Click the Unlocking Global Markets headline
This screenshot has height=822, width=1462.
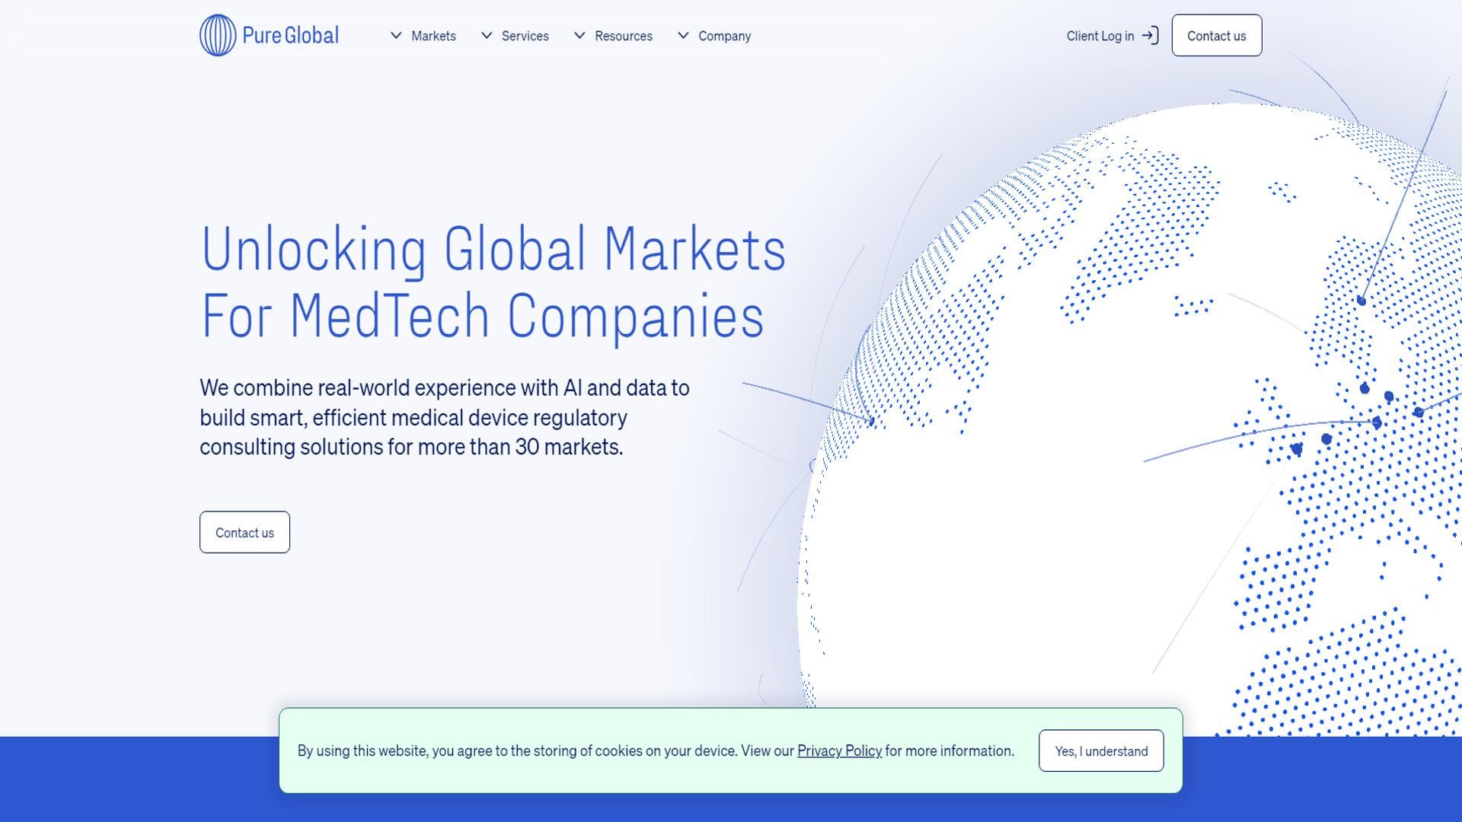pos(493,282)
